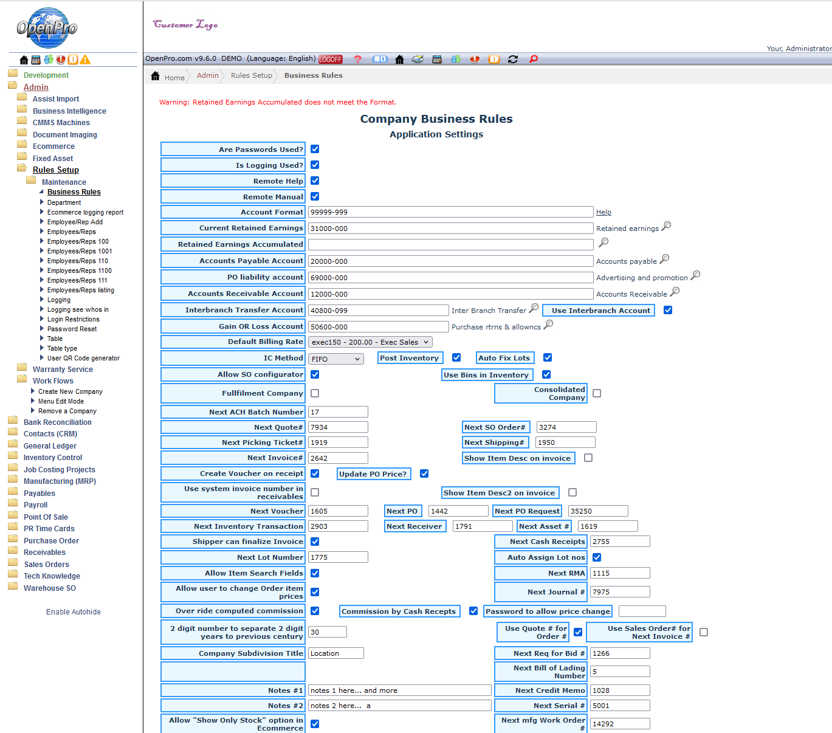The width and height of the screenshot is (832, 733).
Task: Open the manual book icon in toolbar
Action: (x=380, y=60)
